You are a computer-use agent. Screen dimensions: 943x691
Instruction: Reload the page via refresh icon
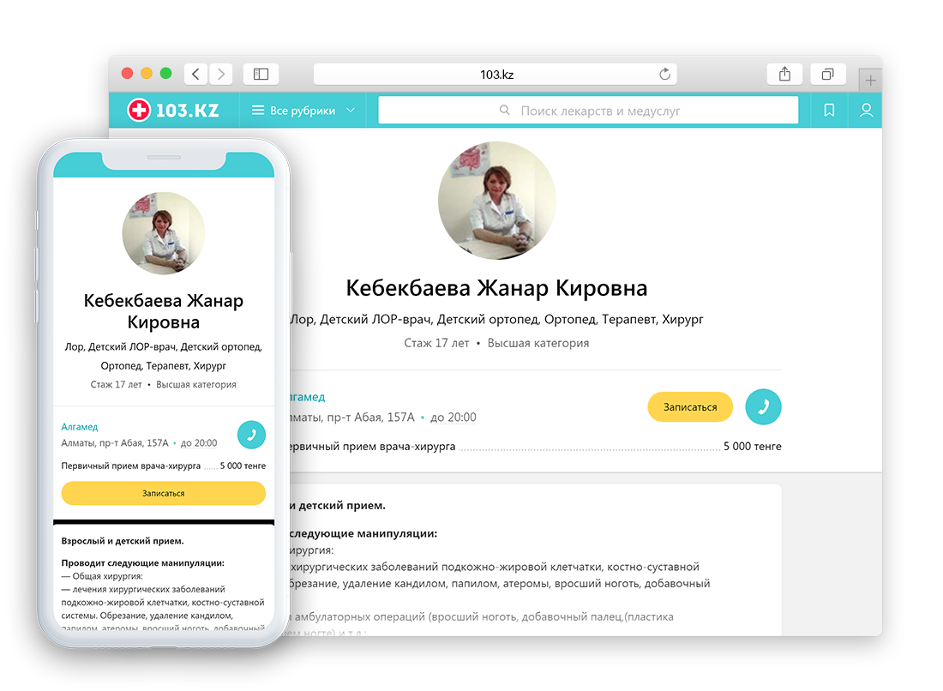coord(664,74)
